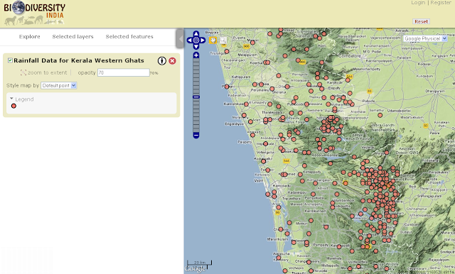The height and width of the screenshot is (274, 455).
Task: Remove the Rainfall Data layer with red X
Action: coord(172,60)
